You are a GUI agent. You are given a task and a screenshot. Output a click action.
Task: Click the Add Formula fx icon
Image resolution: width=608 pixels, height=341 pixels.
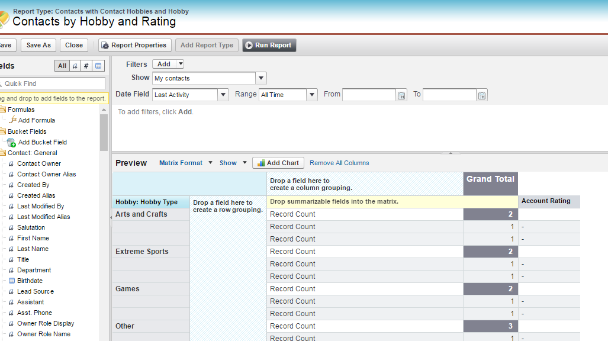(12, 120)
